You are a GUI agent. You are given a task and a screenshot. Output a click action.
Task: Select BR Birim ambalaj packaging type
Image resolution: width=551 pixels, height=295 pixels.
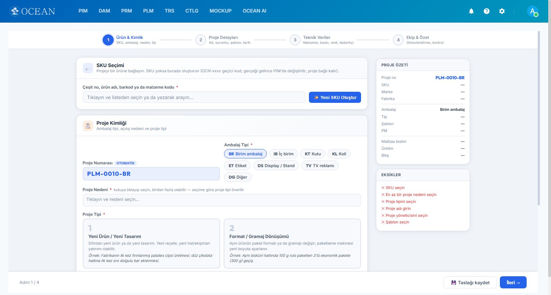(246, 154)
